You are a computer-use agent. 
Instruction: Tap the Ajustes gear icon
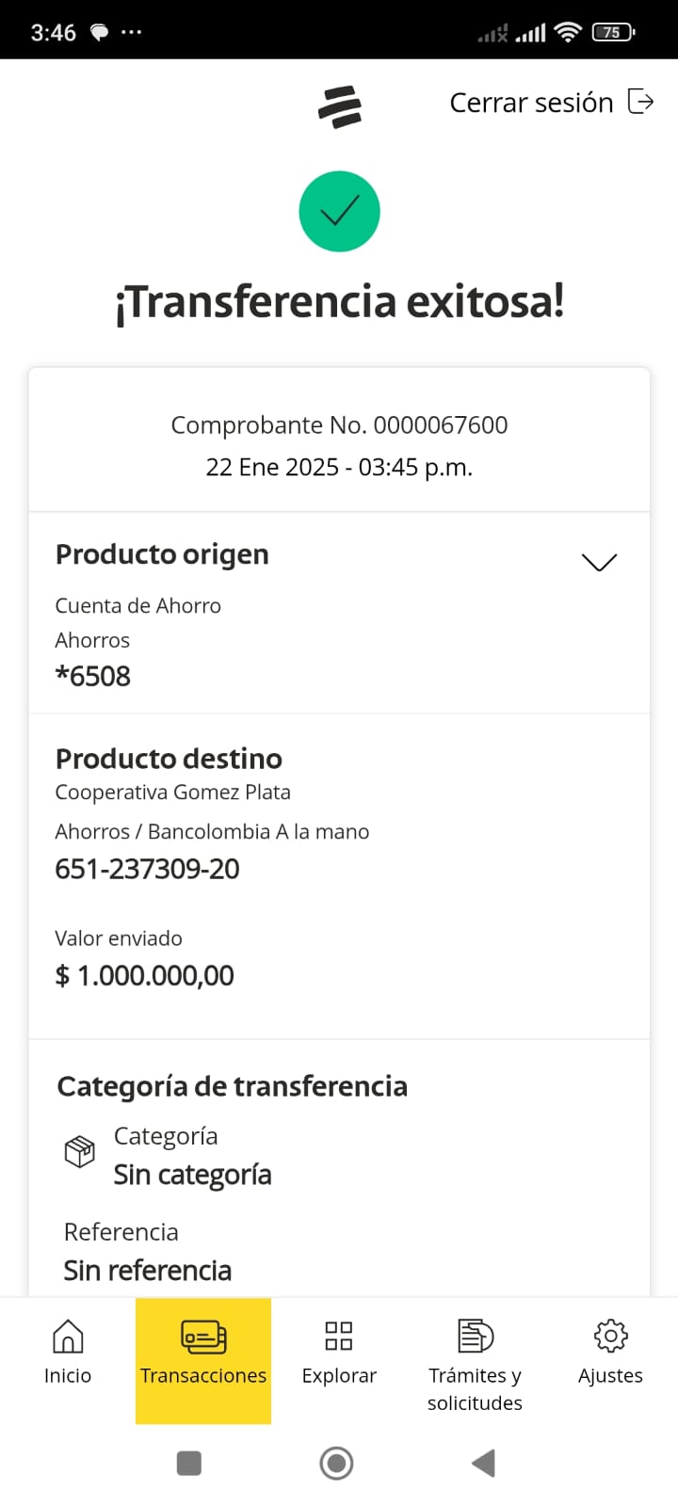coord(610,1336)
